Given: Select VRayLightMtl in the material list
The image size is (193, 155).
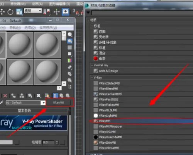Looking at the screenshot, I should click(x=143, y=115).
